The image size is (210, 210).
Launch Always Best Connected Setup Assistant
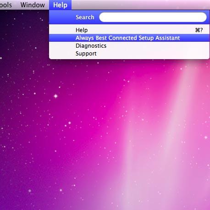click(x=129, y=38)
